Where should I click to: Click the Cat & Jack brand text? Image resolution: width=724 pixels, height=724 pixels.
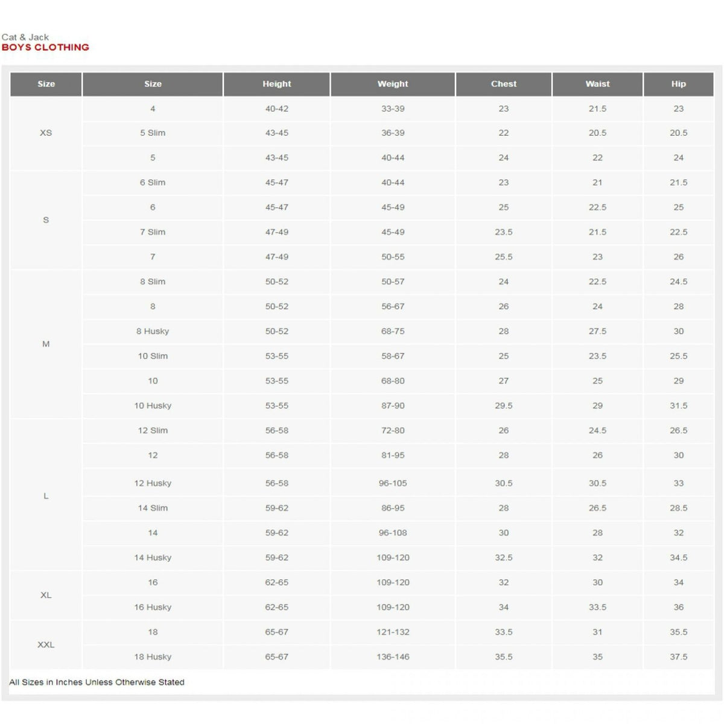pyautogui.click(x=25, y=37)
